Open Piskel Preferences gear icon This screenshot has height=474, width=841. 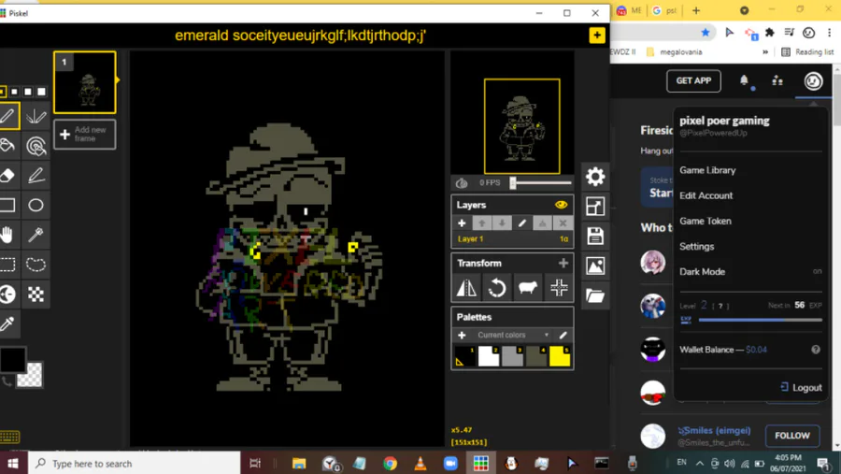[595, 176]
